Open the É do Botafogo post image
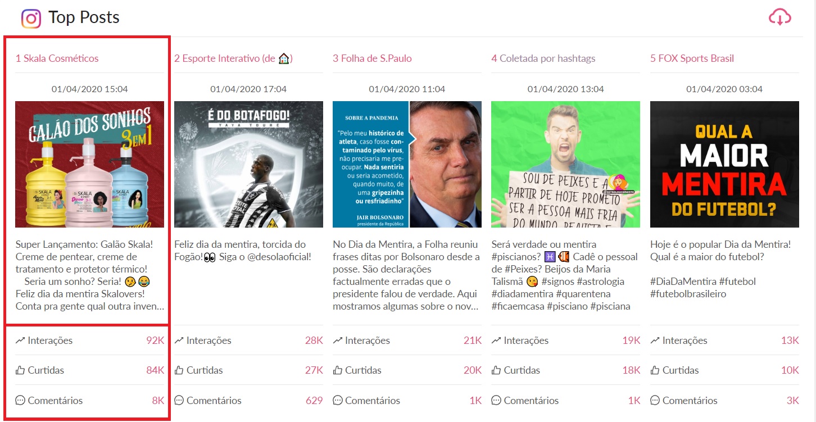This screenshot has height=422, width=816. pos(248,164)
